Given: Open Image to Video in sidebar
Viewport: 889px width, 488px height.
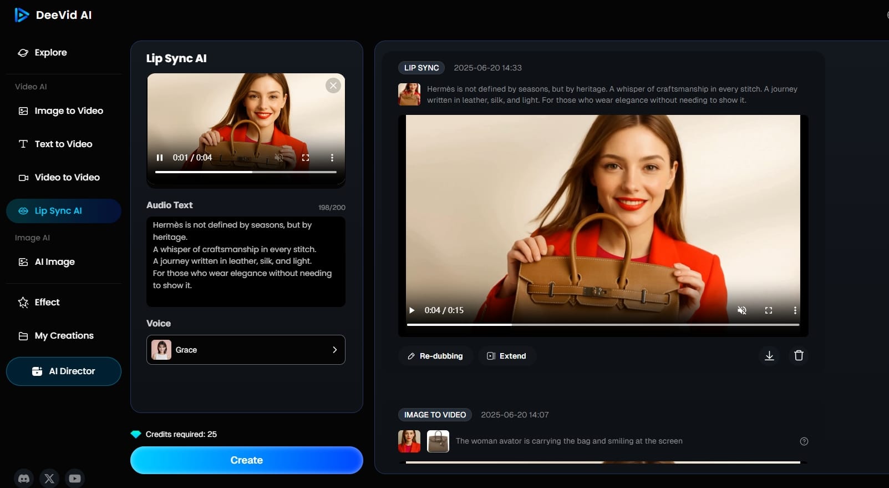Looking at the screenshot, I should point(64,111).
